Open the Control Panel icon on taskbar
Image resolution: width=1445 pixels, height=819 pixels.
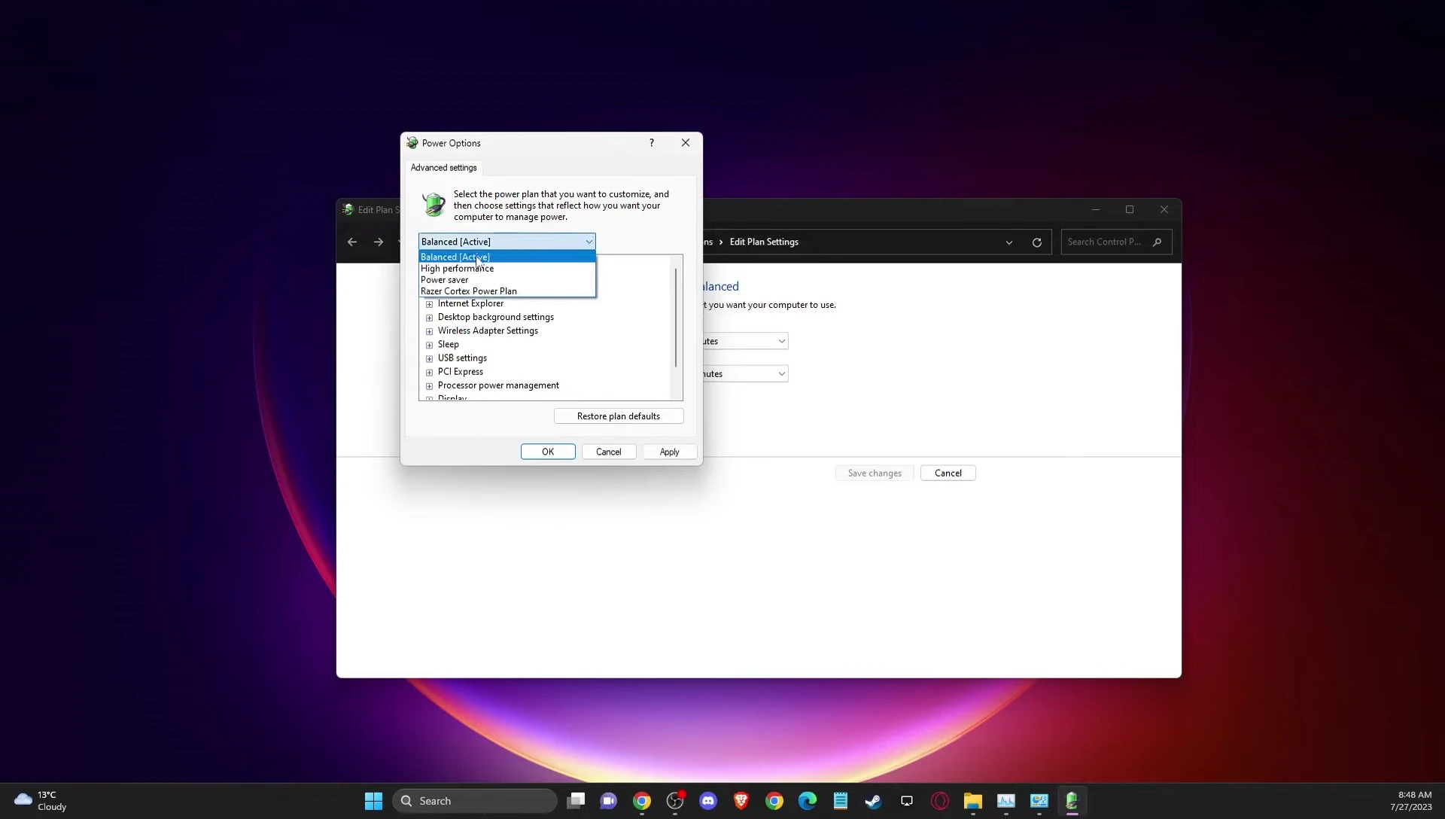(1039, 801)
